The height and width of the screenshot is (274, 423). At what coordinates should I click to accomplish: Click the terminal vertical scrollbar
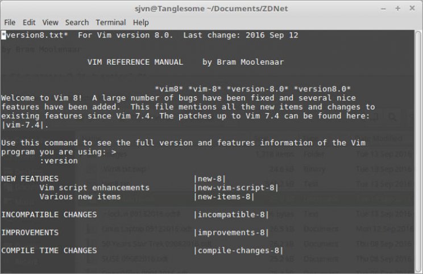(418, 151)
